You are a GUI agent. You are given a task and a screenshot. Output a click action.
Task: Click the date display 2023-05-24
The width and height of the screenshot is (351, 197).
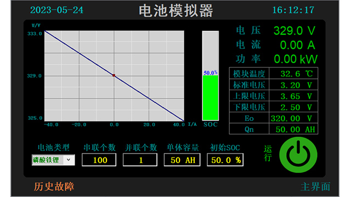[56, 10]
